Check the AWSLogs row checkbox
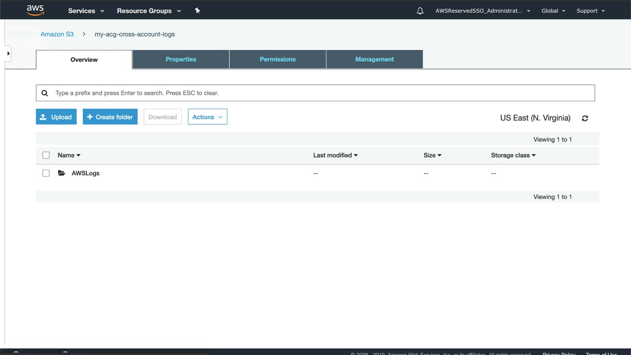 46,173
